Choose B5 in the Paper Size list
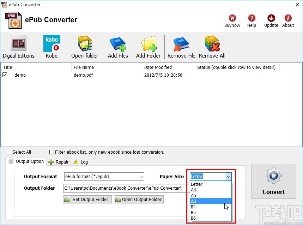Image resolution: width=303 pixels, height=225 pixels. (211, 212)
